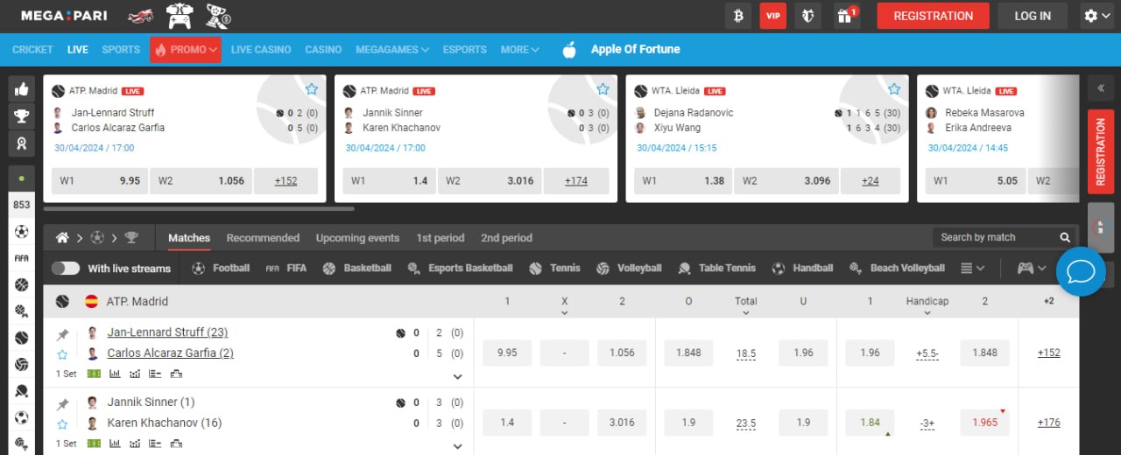Open +152 markets for Struff row
This screenshot has height=455, width=1121.
point(1048,353)
